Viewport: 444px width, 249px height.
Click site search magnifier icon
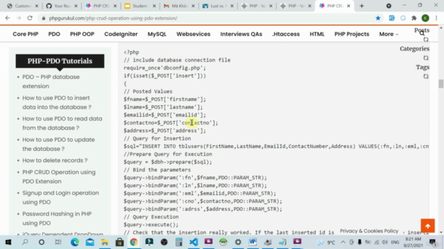[x=422, y=34]
